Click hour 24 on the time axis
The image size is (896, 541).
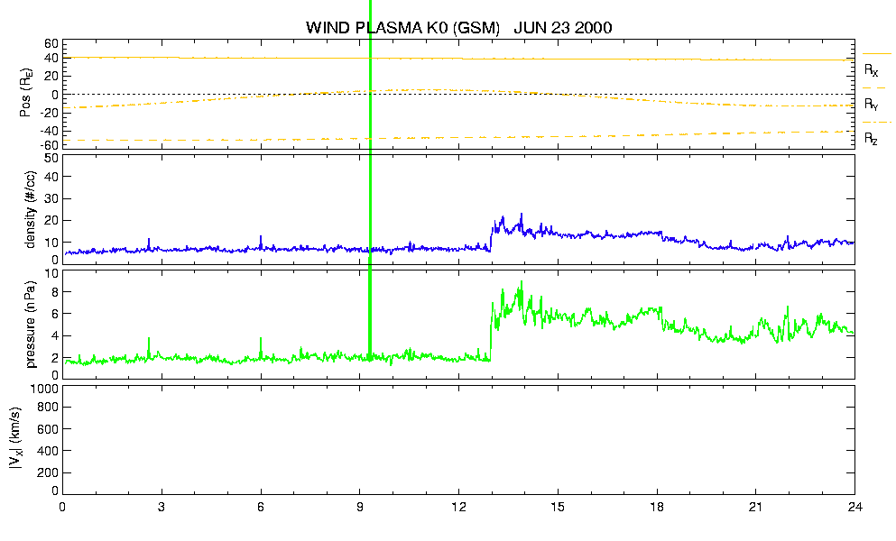(854, 508)
